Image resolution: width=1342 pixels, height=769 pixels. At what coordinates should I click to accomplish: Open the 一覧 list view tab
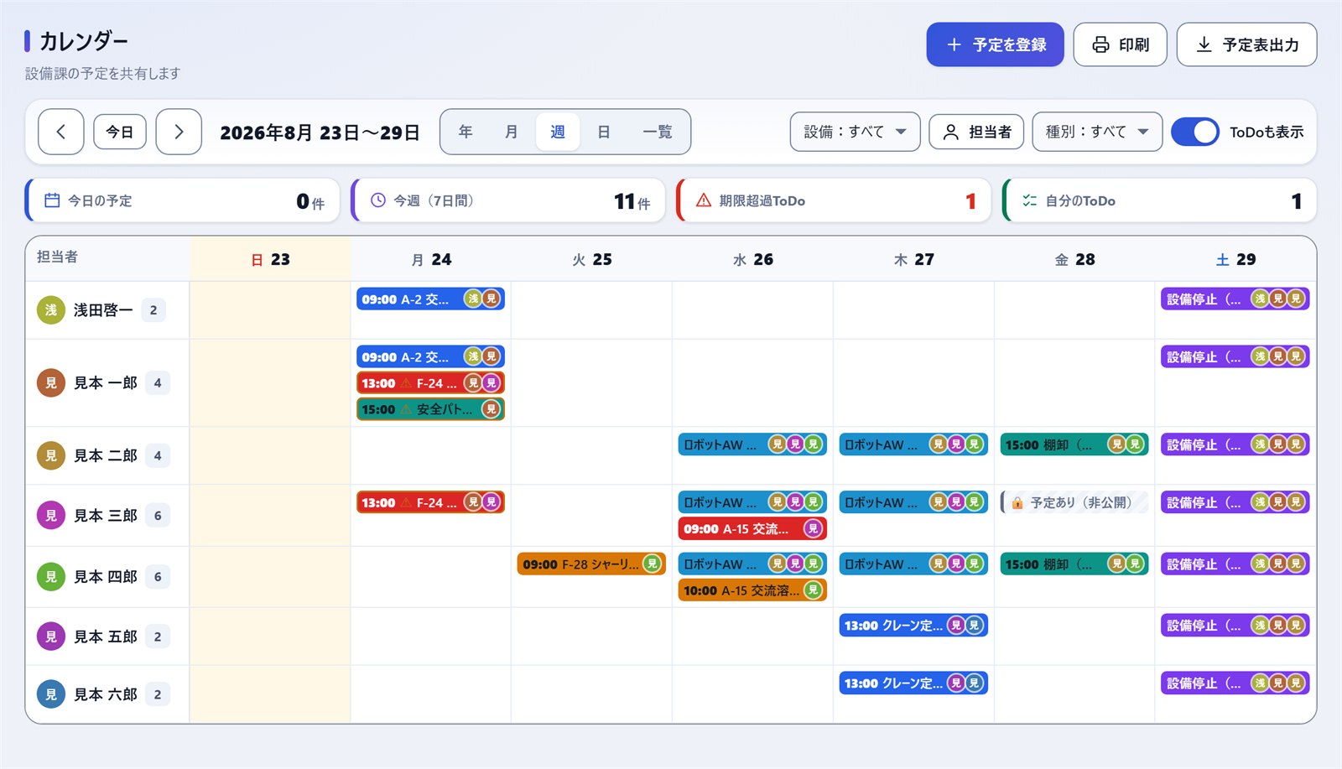[x=658, y=132]
